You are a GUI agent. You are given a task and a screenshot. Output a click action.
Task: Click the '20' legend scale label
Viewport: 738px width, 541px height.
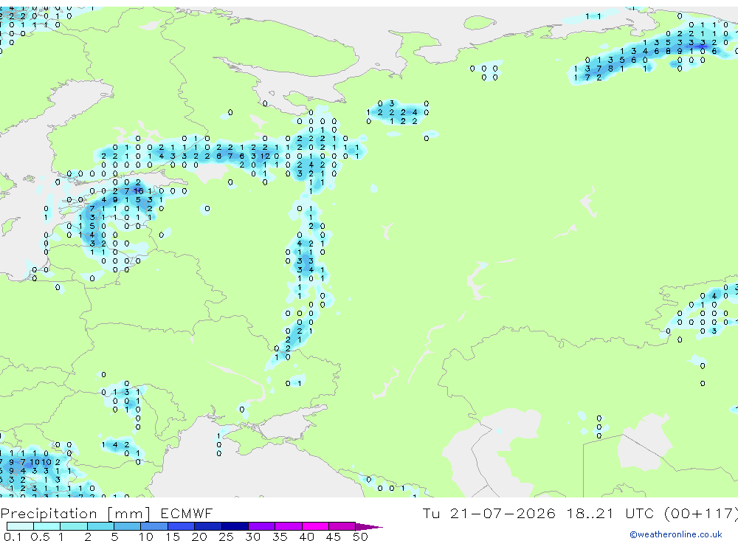click(x=199, y=537)
